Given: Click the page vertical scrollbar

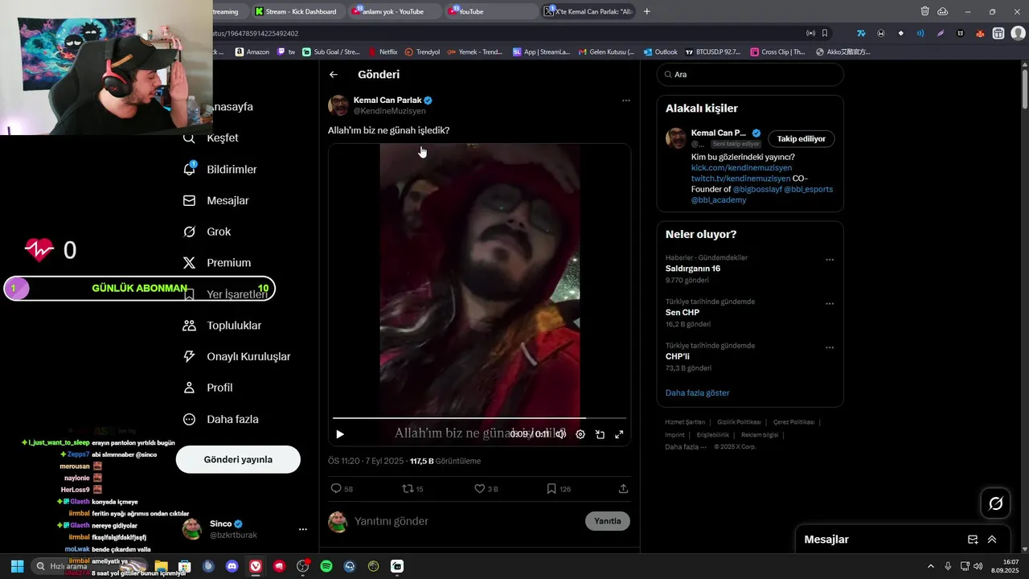Looking at the screenshot, I should pos(1024,88).
